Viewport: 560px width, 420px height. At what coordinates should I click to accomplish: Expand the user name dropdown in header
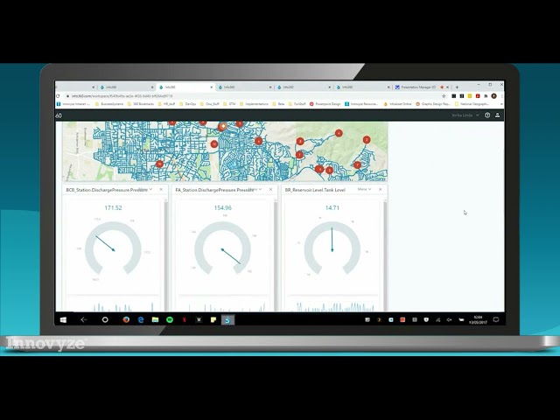tap(465, 115)
